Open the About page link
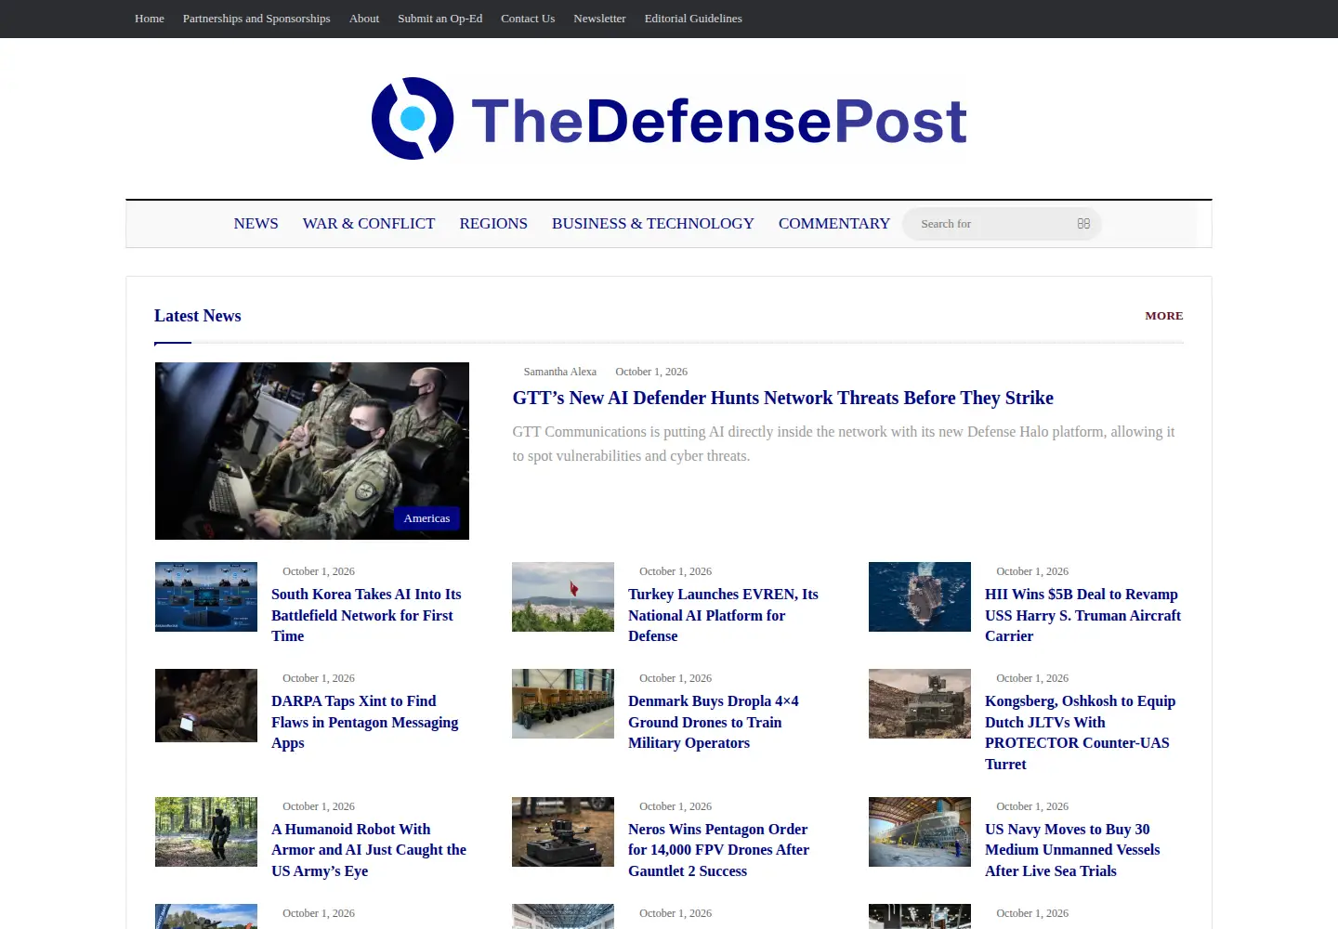This screenshot has height=929, width=1338. (x=364, y=19)
